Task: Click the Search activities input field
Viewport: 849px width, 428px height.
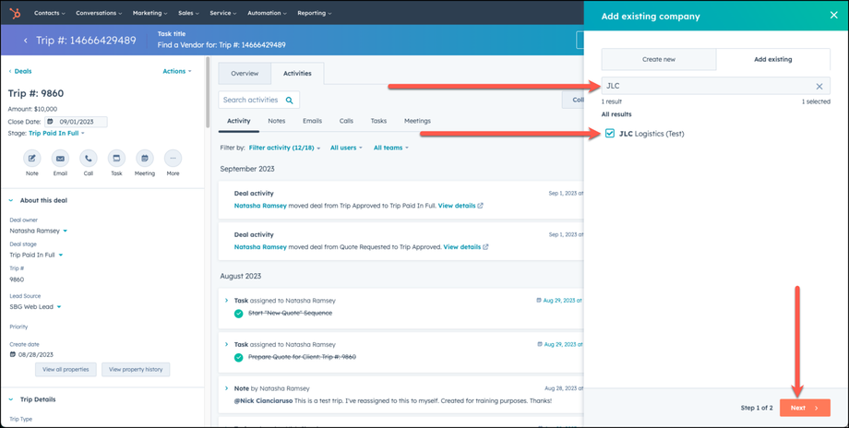Action: pos(258,101)
